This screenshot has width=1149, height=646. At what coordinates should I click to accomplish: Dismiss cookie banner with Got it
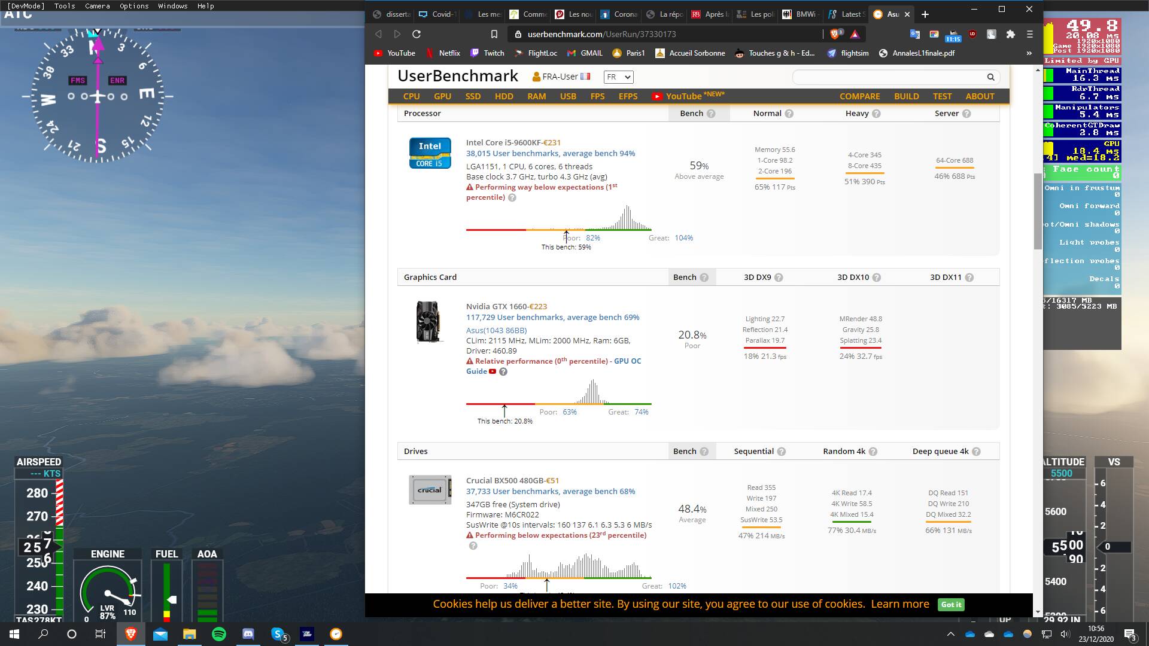click(x=951, y=605)
